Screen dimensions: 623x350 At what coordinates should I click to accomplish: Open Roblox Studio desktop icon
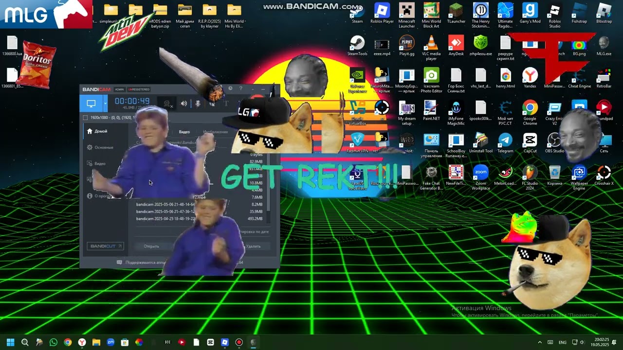tap(555, 16)
